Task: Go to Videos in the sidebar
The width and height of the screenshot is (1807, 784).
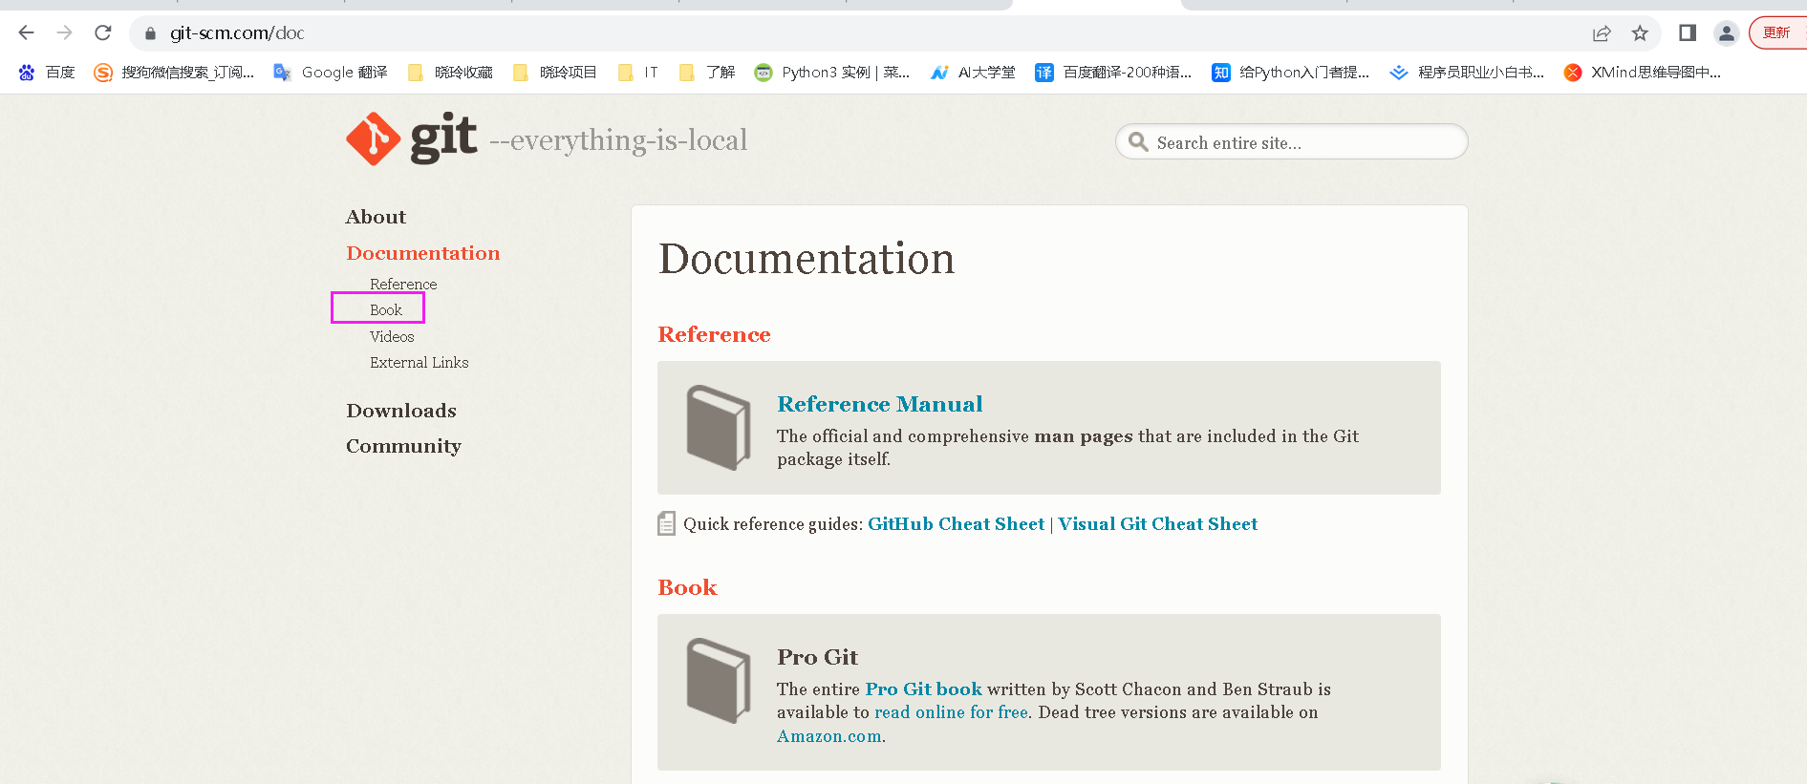Action: 392,337
